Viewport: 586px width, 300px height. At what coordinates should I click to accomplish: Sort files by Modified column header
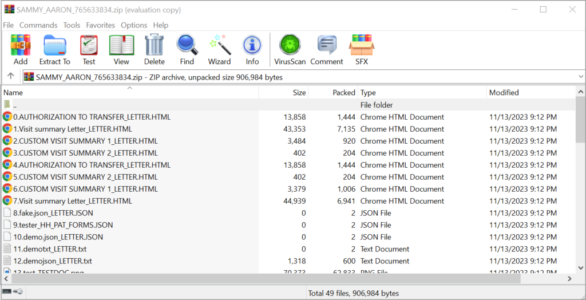(504, 93)
